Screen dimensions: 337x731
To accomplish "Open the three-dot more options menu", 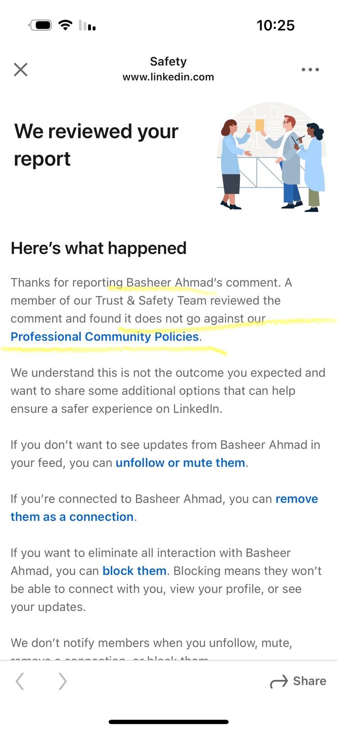I will [310, 69].
